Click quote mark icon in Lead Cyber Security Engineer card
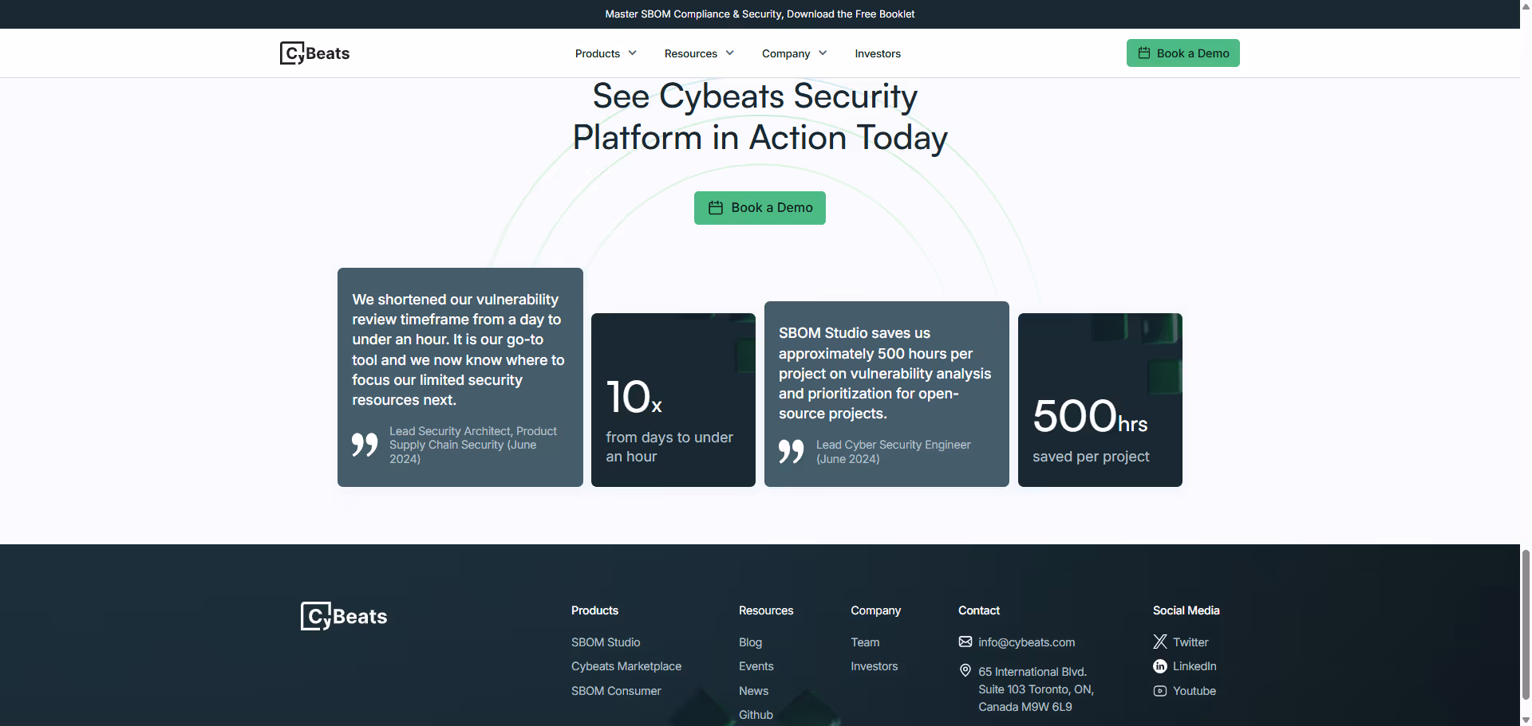 point(792,451)
